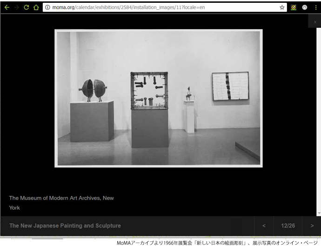Open the browser home page
The width and height of the screenshot is (321, 247).
(x=36, y=7)
